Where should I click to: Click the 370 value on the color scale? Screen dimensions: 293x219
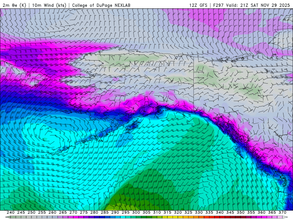point(282,212)
